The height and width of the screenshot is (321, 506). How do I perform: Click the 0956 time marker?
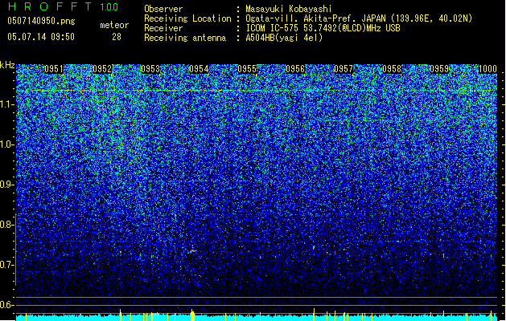(295, 69)
